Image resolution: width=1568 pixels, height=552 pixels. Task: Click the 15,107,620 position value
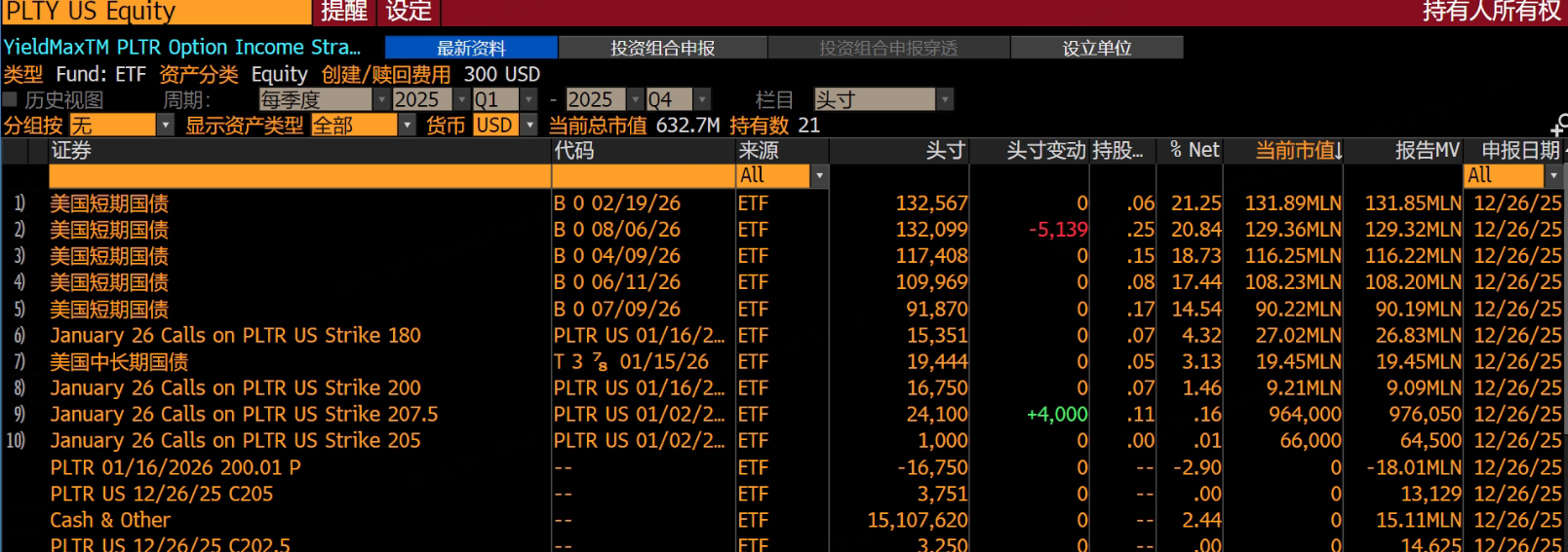click(x=918, y=520)
